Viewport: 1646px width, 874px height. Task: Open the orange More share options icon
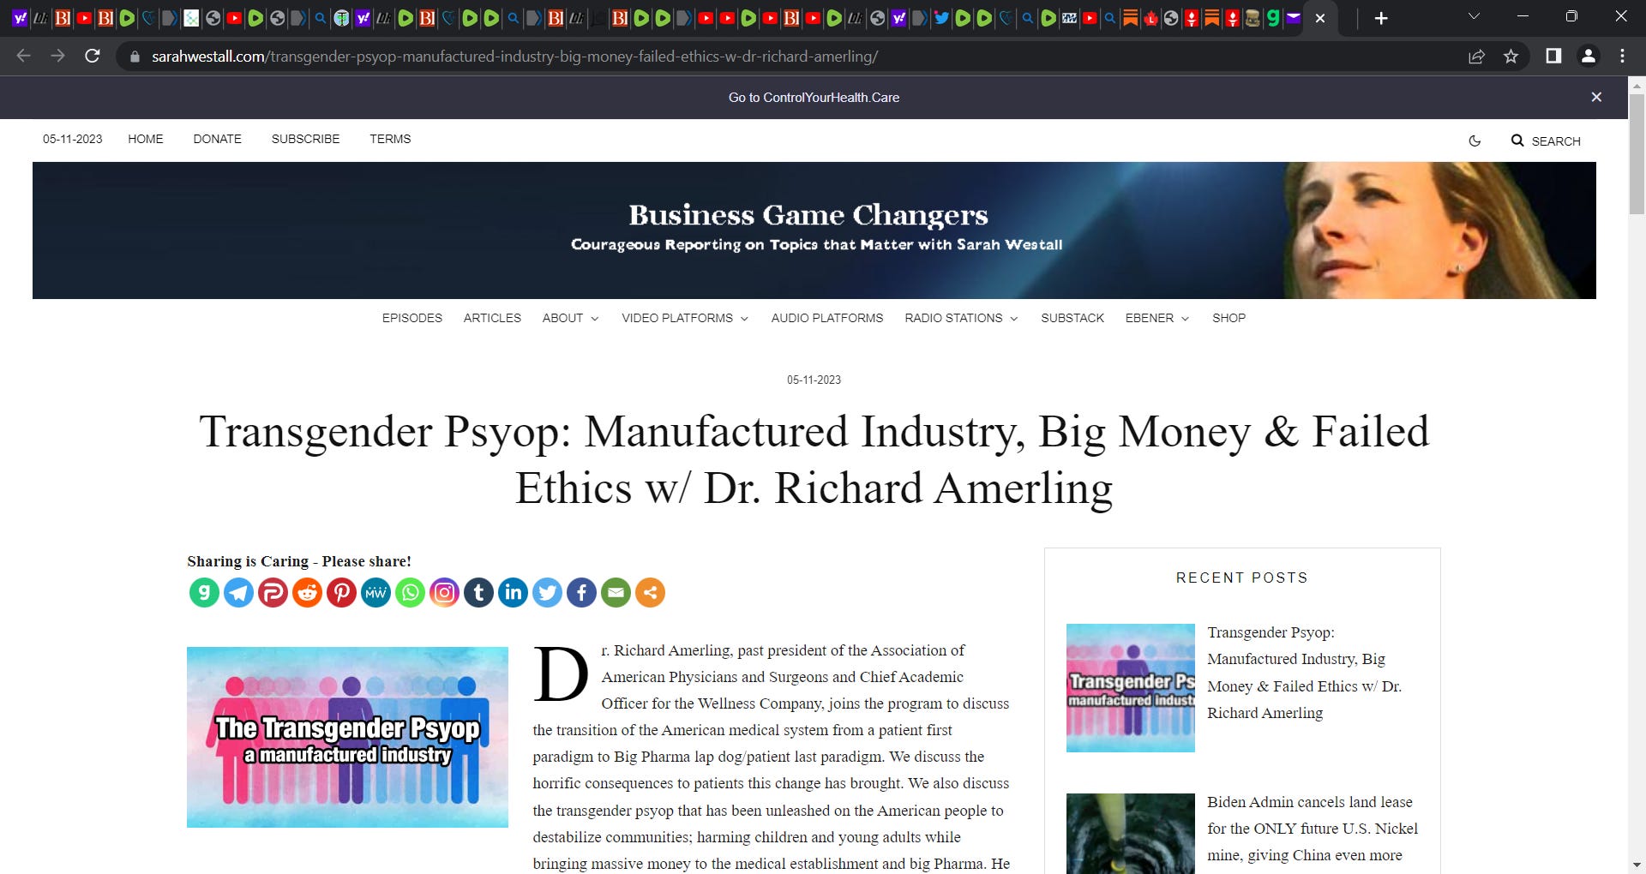pos(650,592)
